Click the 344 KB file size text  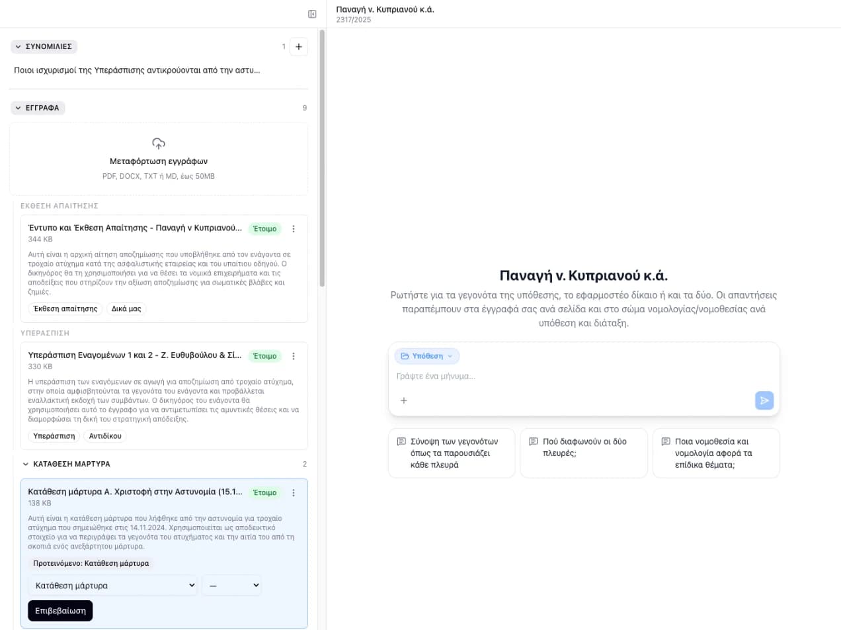(x=40, y=240)
